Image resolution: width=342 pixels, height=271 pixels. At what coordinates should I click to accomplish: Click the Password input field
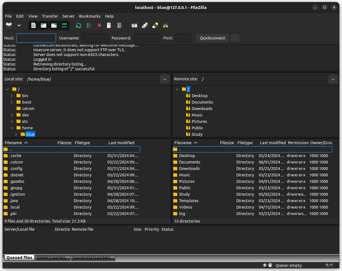pyautogui.click(x=147, y=38)
